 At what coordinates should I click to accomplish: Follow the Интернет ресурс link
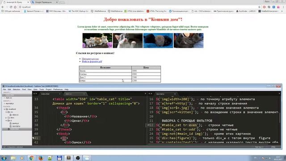(x=90, y=59)
